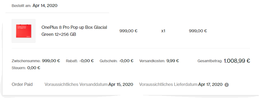This screenshot has height=98, width=259.
Task: Click the Zwischensumme value 999,00 €
Action: [51, 61]
